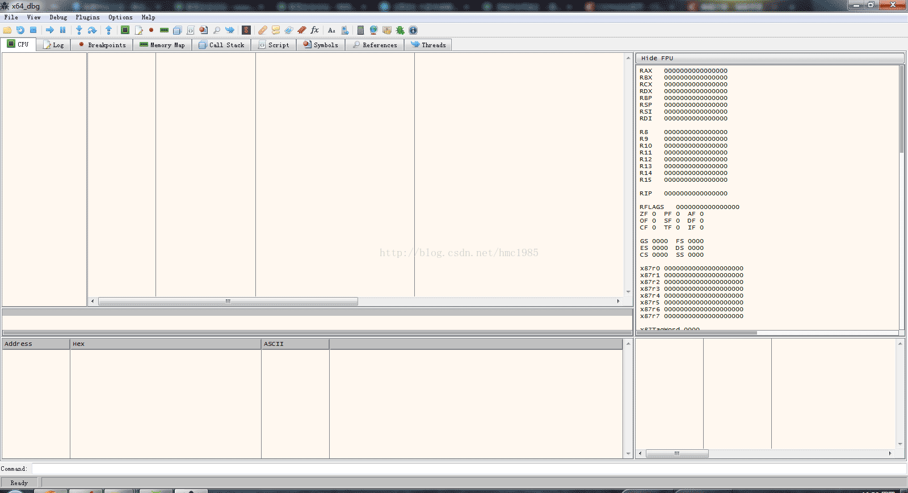Screen dimensions: 908x493
Task: Open Comments via the speech bubble icon
Action: pyautogui.click(x=276, y=30)
